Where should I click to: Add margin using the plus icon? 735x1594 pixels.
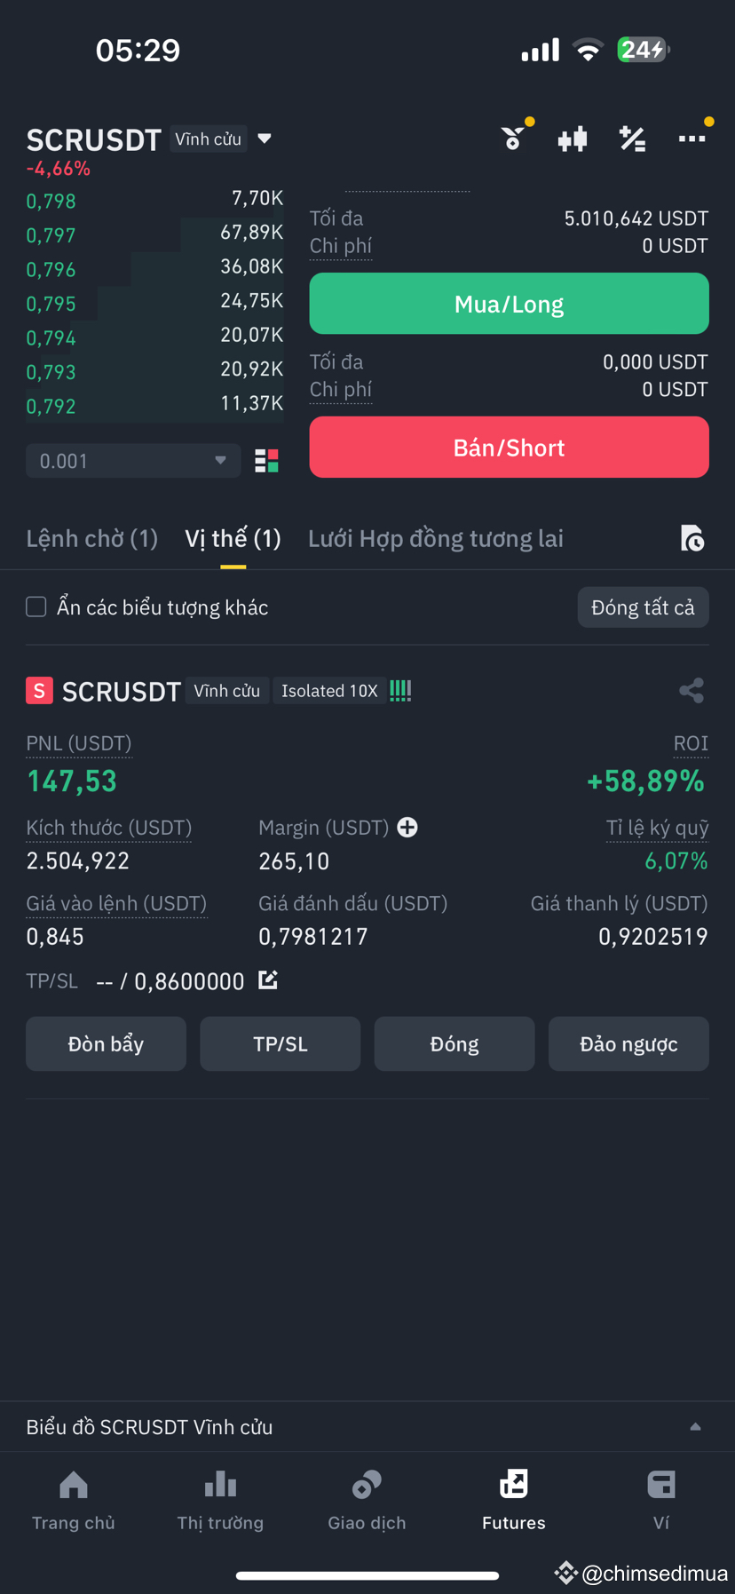point(407,827)
